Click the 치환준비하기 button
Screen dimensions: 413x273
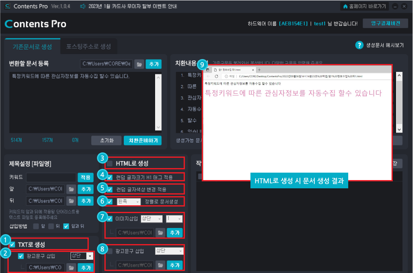click(143, 140)
